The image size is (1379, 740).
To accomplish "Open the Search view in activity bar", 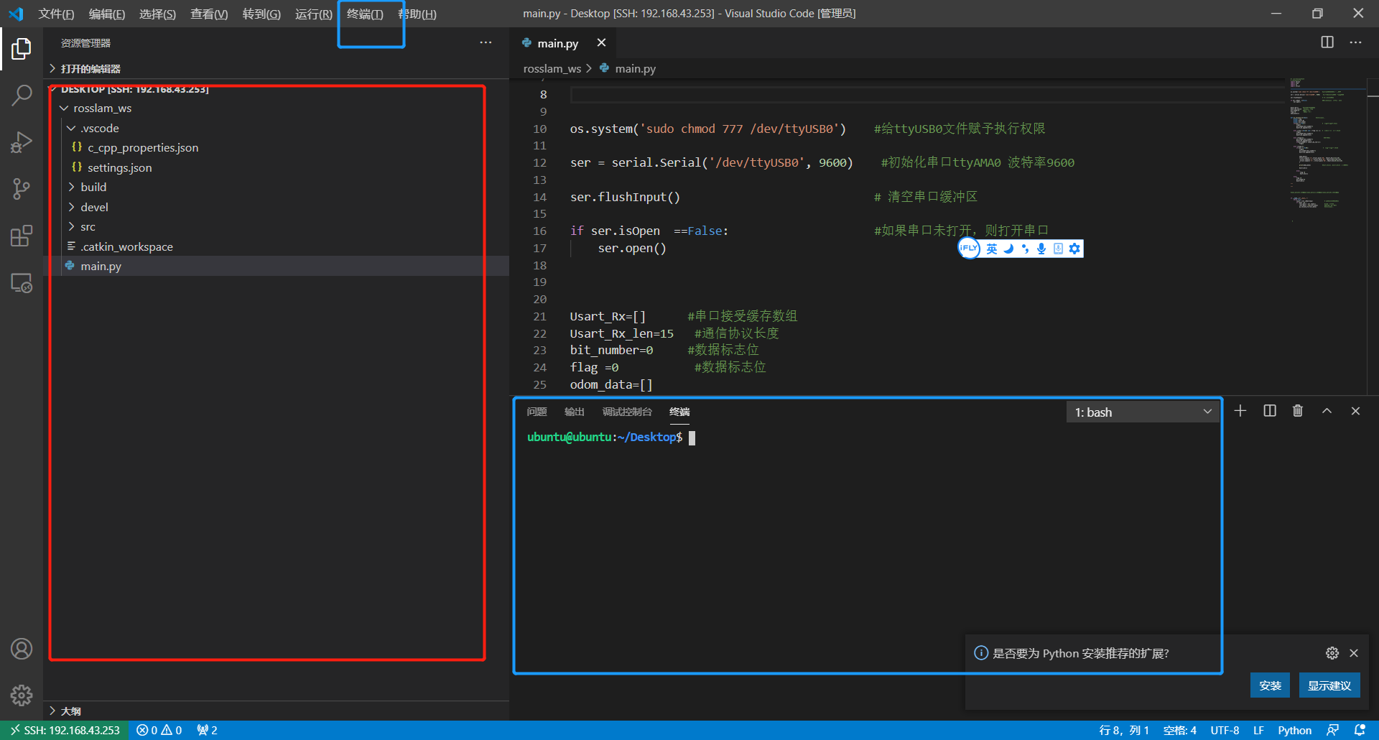I will click(22, 96).
